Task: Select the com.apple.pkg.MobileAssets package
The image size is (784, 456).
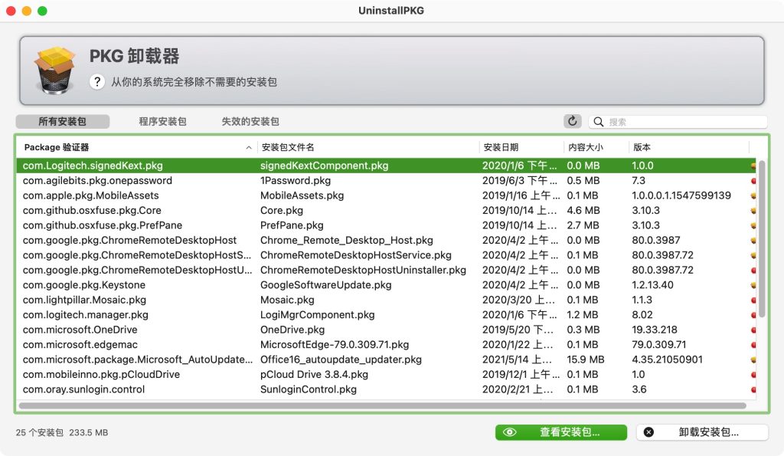Action: 90,195
